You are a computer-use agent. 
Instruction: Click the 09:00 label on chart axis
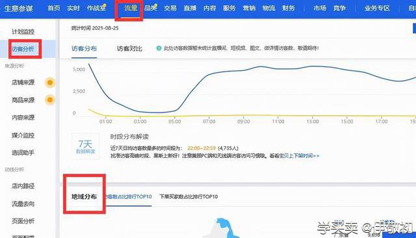click(244, 122)
